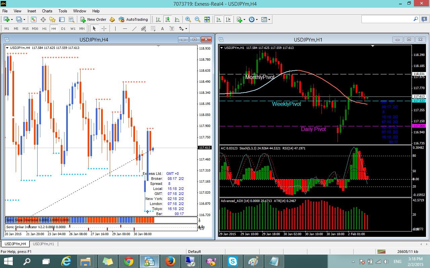This screenshot has height=268, width=430.
Task: Switch chart to candlesticks icon
Action: 167,19
